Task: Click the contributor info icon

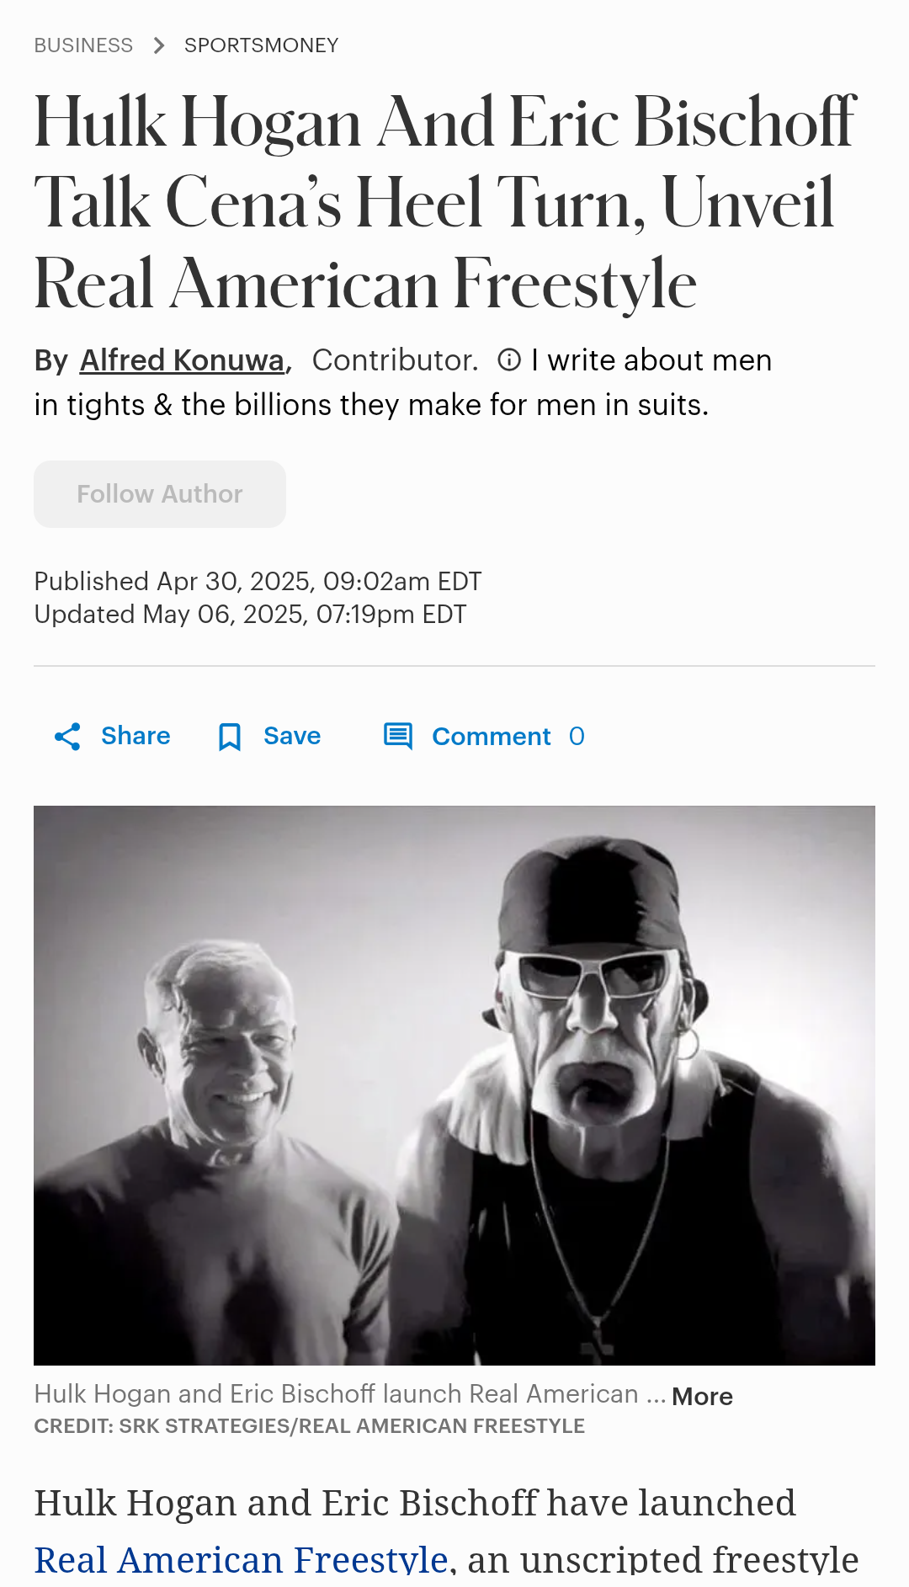Action: click(508, 360)
